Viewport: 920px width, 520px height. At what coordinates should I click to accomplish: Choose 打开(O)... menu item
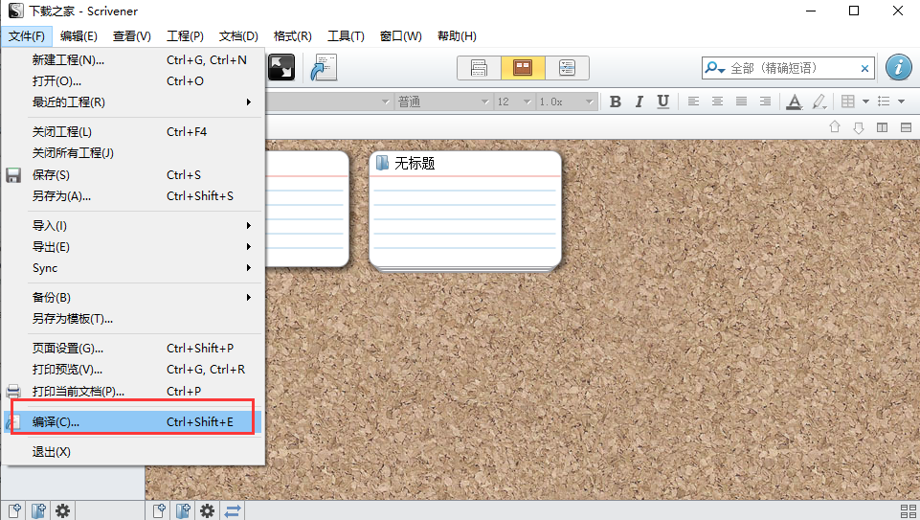[133, 81]
